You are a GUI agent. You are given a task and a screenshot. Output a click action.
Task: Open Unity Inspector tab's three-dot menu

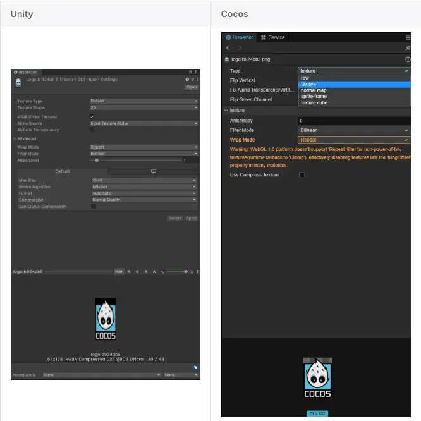pos(196,72)
